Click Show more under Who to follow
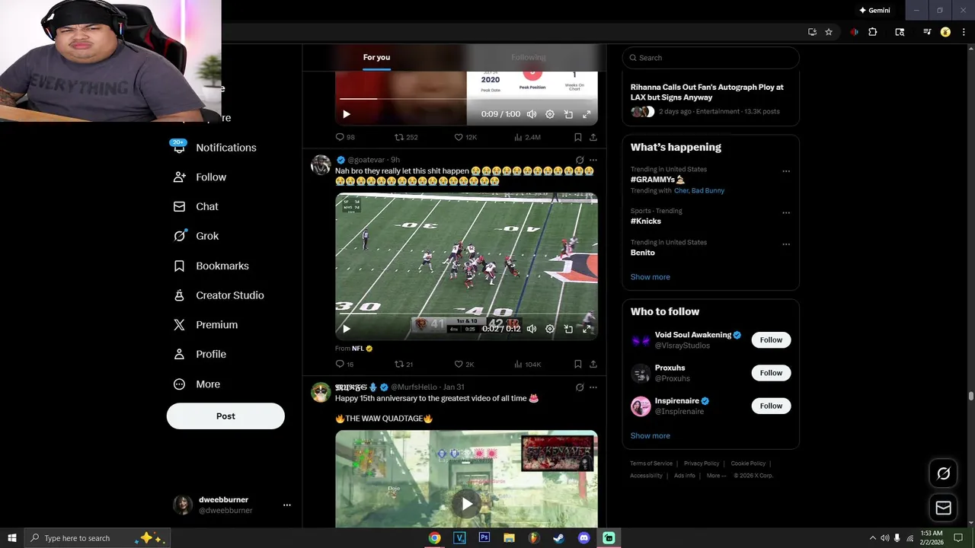This screenshot has height=548, width=975. click(x=650, y=436)
